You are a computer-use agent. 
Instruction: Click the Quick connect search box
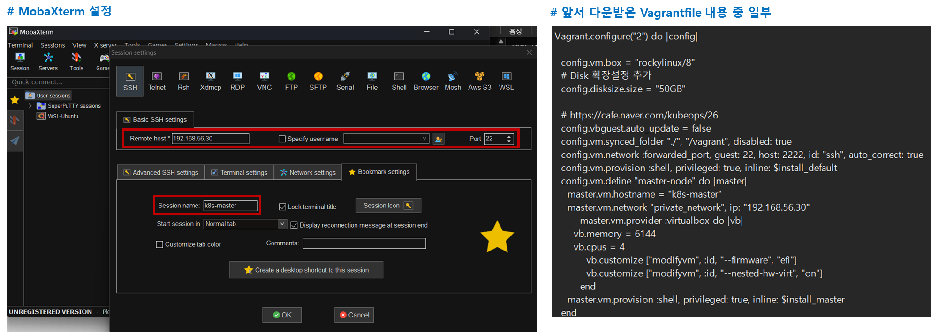click(x=58, y=82)
